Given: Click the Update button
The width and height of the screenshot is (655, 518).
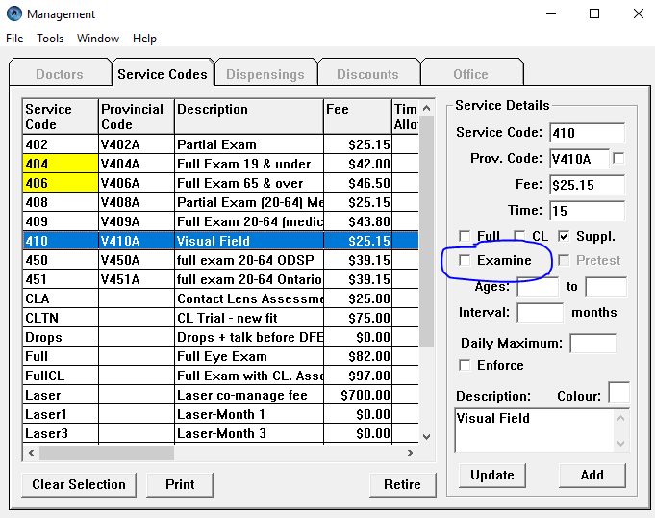Looking at the screenshot, I should click(492, 475).
